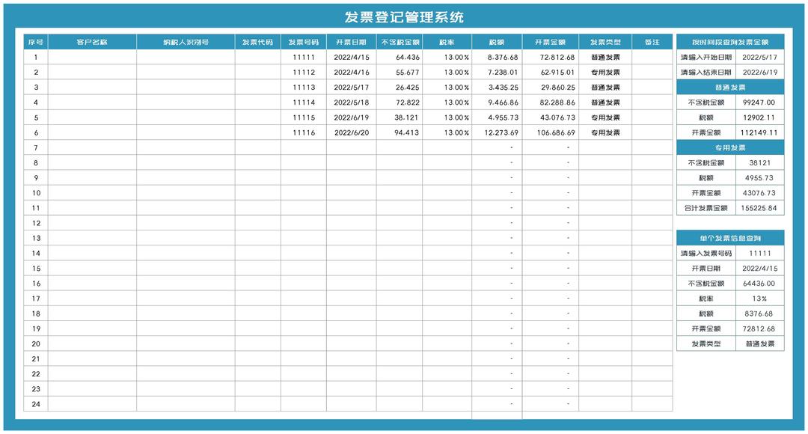Select the 13% value in single invoice query
The width and height of the screenshot is (808, 434).
(760, 299)
